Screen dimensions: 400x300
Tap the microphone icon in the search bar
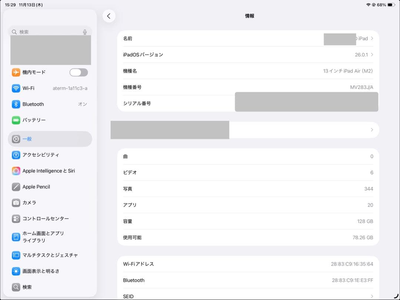tap(85, 32)
